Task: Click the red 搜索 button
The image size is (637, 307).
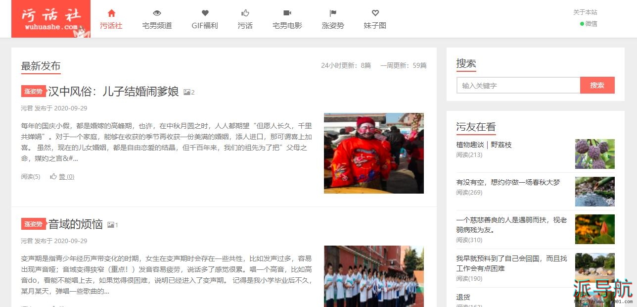Action: [597, 85]
